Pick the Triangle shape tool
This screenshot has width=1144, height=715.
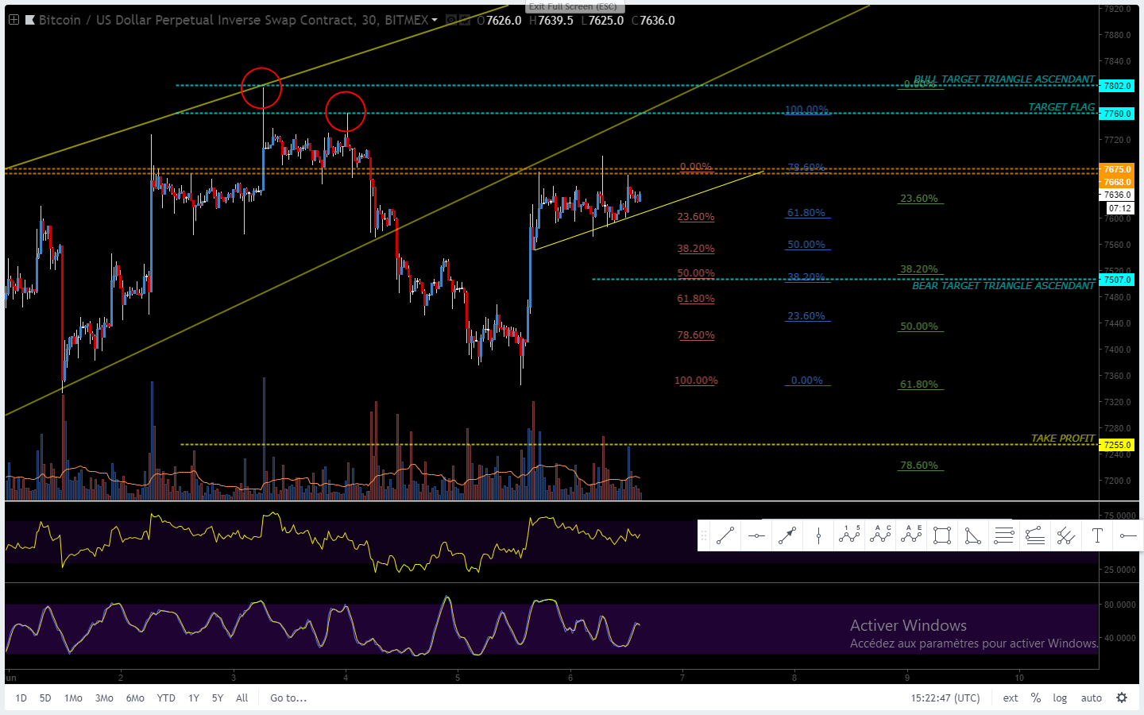pyautogui.click(x=973, y=536)
